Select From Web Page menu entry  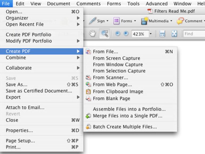pos(112,84)
